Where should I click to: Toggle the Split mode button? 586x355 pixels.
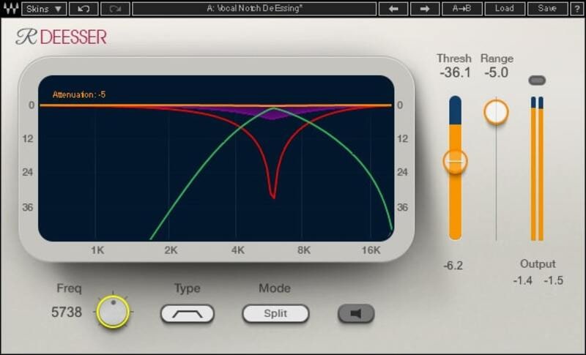tap(275, 314)
